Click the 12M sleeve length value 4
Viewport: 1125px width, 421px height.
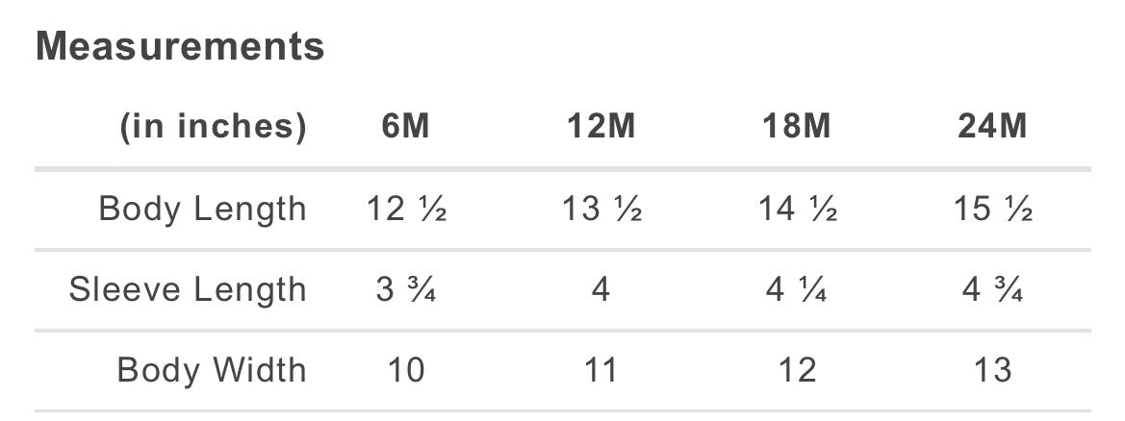tap(601, 290)
